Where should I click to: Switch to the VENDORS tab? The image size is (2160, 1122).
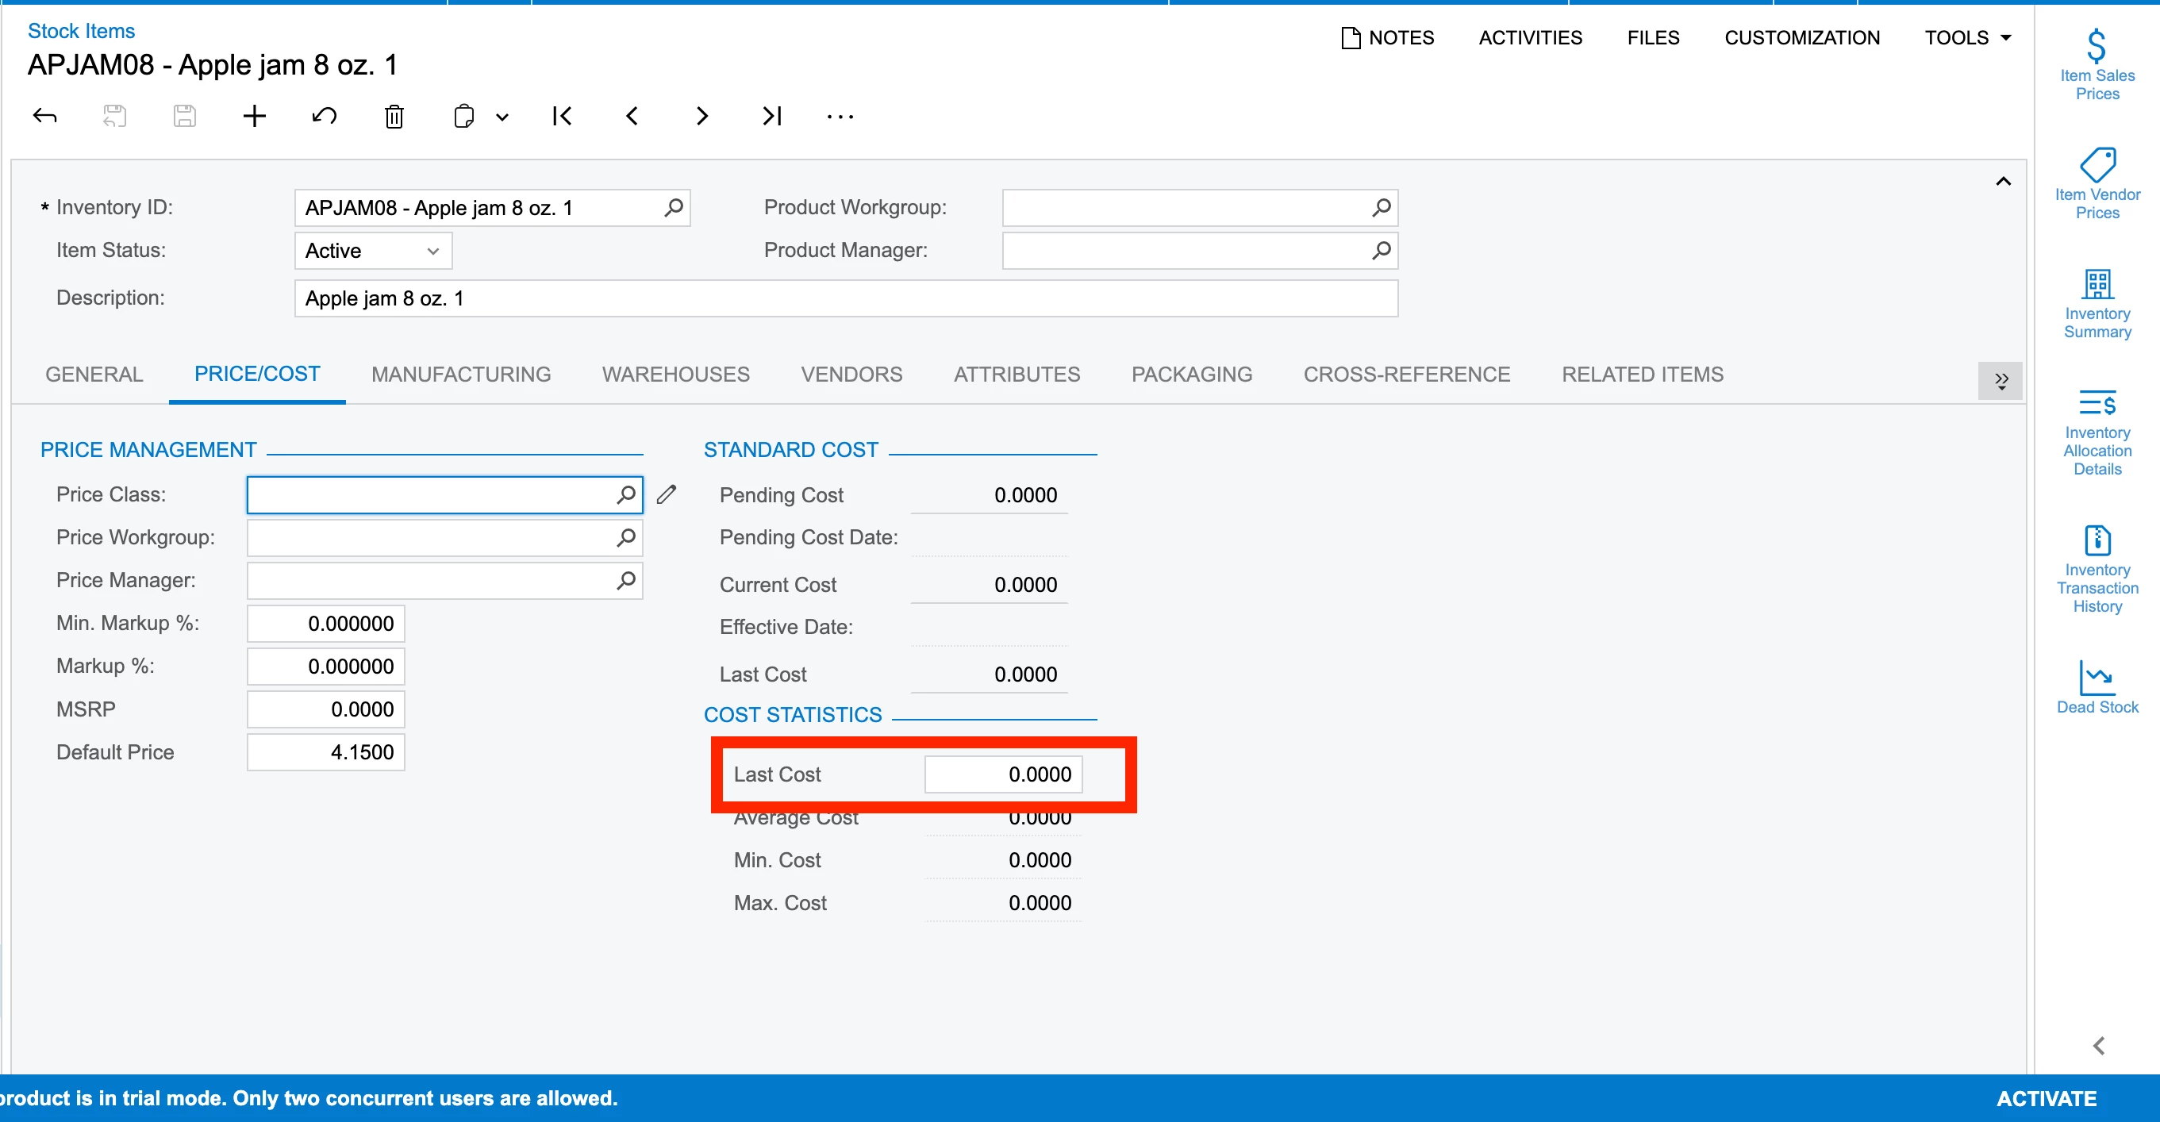click(x=851, y=374)
